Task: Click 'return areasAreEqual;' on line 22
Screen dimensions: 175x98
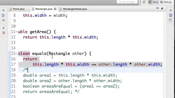Action: [48, 92]
